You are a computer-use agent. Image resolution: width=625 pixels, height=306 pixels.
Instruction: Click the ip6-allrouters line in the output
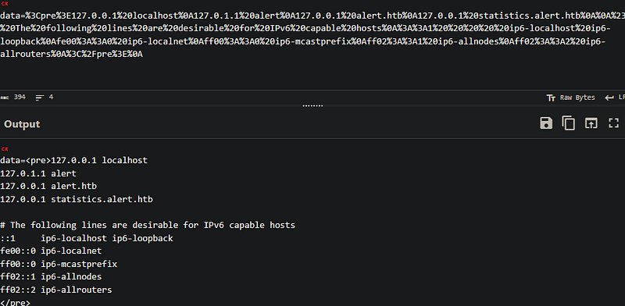click(56, 290)
